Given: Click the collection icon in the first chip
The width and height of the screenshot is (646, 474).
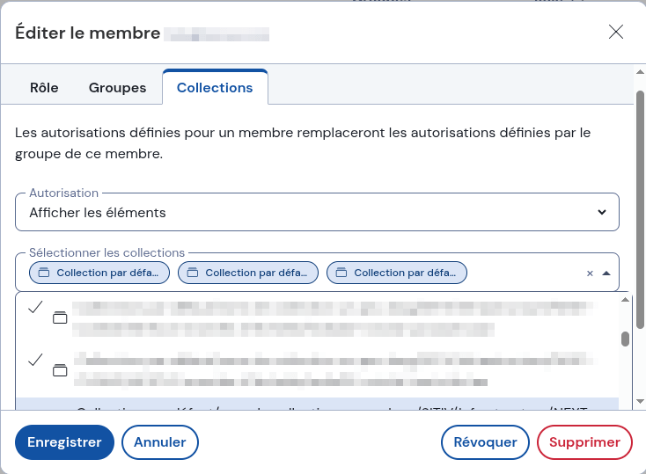Looking at the screenshot, I should tap(44, 273).
